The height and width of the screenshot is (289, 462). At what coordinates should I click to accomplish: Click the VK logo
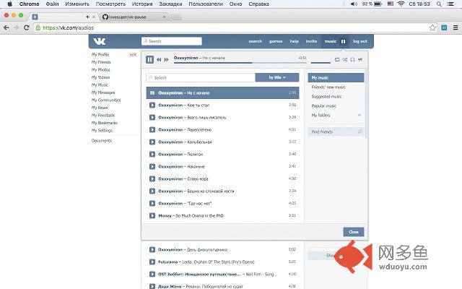(x=100, y=41)
